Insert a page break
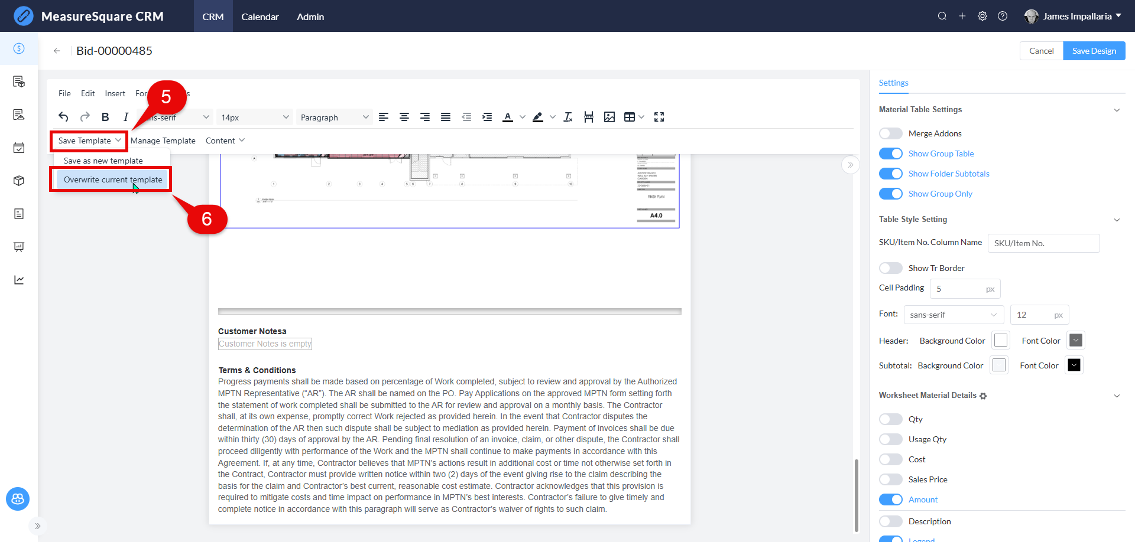The width and height of the screenshot is (1135, 542). [589, 117]
